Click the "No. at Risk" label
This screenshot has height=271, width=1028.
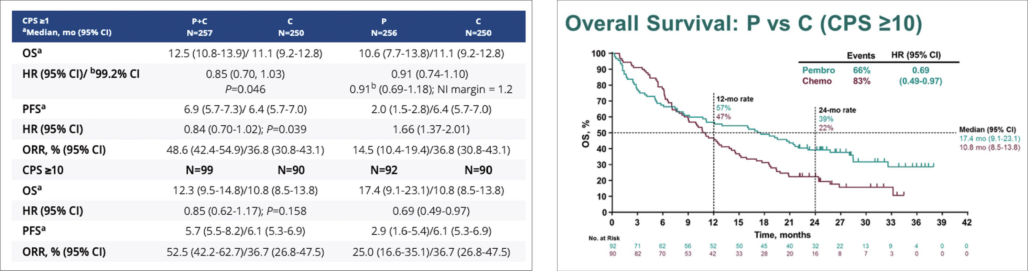point(604,238)
